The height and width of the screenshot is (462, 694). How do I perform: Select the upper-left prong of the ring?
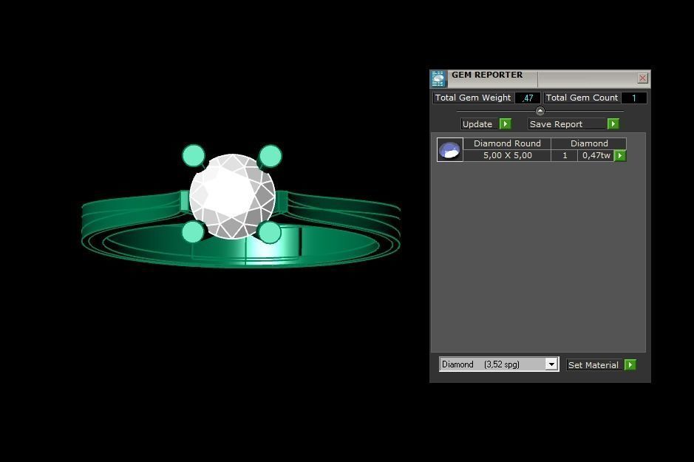coord(194,156)
